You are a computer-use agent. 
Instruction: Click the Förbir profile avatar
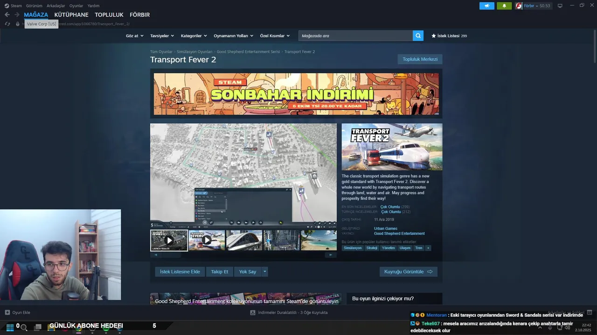(x=519, y=6)
